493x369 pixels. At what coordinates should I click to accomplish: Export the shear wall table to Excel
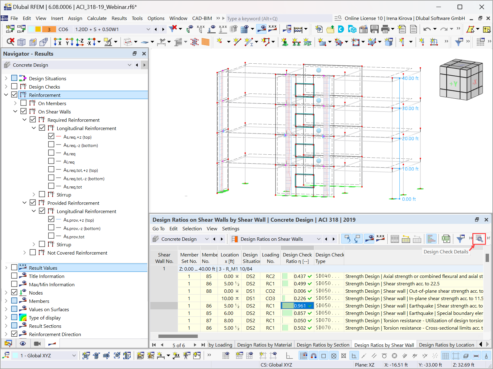coord(446,239)
